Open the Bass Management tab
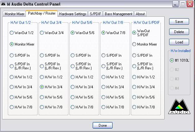Screen dimensions: 195x132 click(x=118, y=14)
